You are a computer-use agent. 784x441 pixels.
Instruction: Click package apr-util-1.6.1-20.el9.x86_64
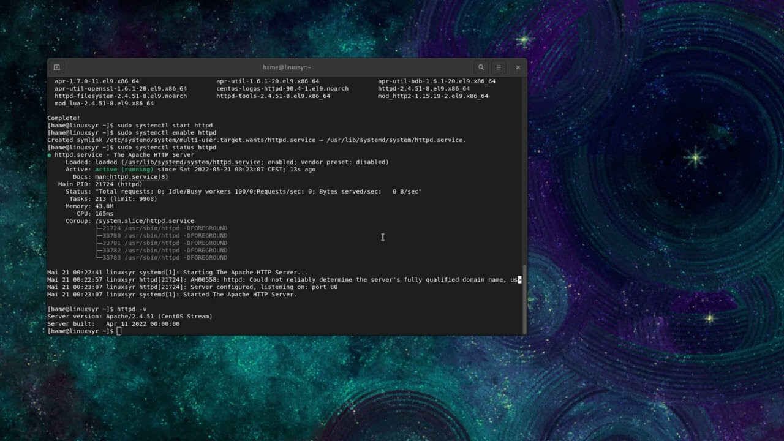268,81
